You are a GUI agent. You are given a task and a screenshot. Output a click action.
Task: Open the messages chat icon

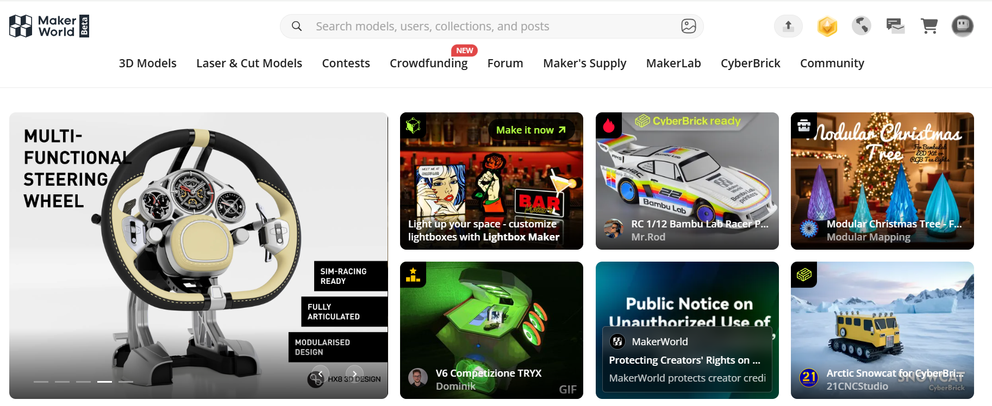tap(895, 26)
